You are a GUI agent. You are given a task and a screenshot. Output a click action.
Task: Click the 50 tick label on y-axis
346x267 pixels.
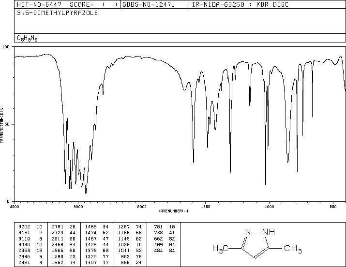7,124
